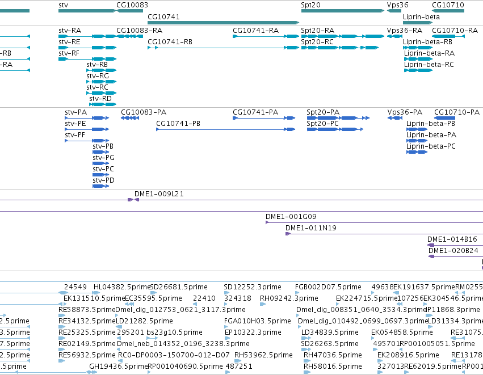The height and width of the screenshot is (375, 483).
Task: Select BAC clone DME1-009L21
Action: (309, 200)
